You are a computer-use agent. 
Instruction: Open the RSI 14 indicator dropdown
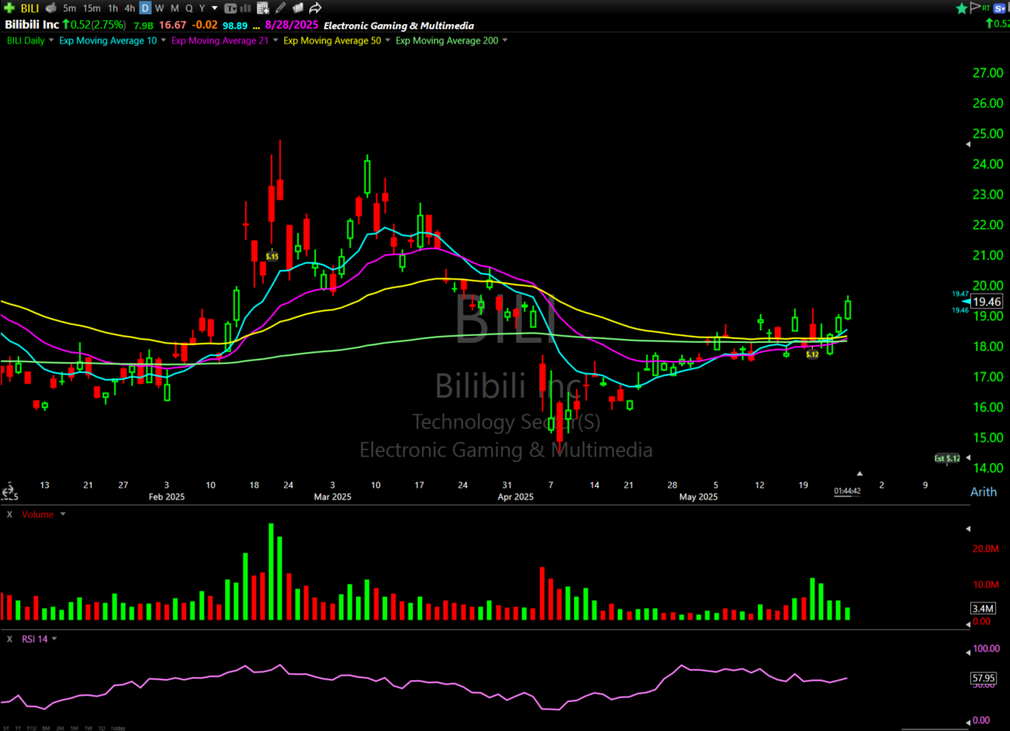[55, 639]
